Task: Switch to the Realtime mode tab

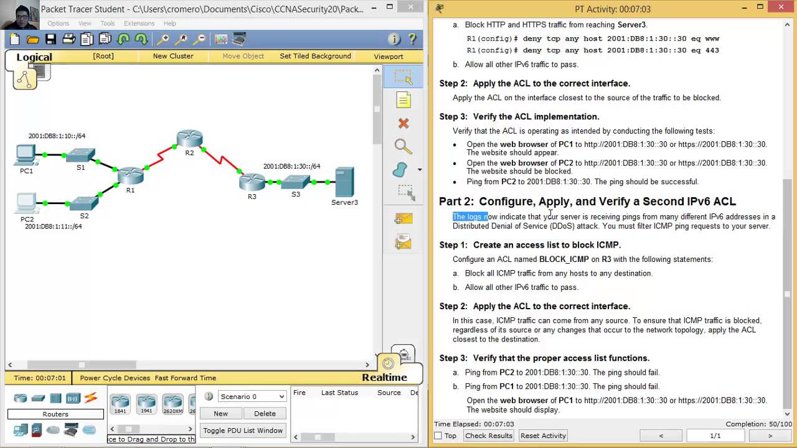Action: (x=384, y=378)
